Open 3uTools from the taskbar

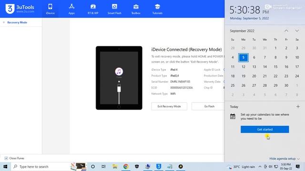tap(159, 167)
